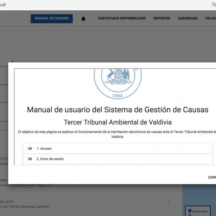The height and width of the screenshot is (216, 216).
Task: Click the Reclamación pin marker icon
Action: (189, 211)
